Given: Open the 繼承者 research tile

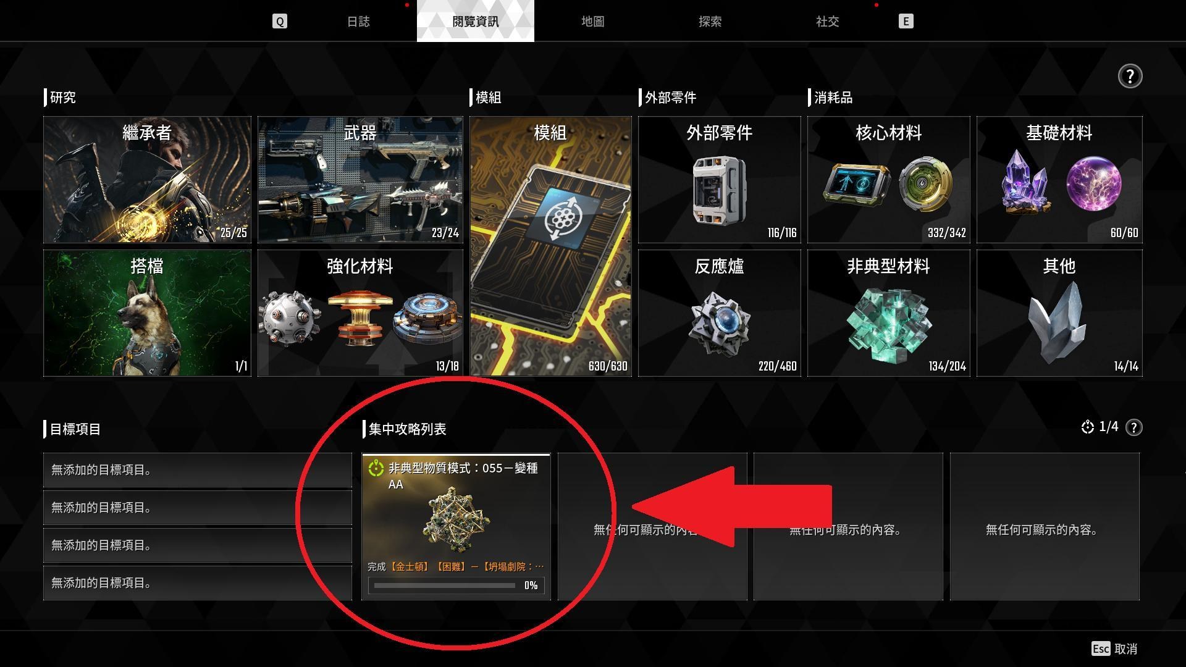Looking at the screenshot, I should point(148,180).
